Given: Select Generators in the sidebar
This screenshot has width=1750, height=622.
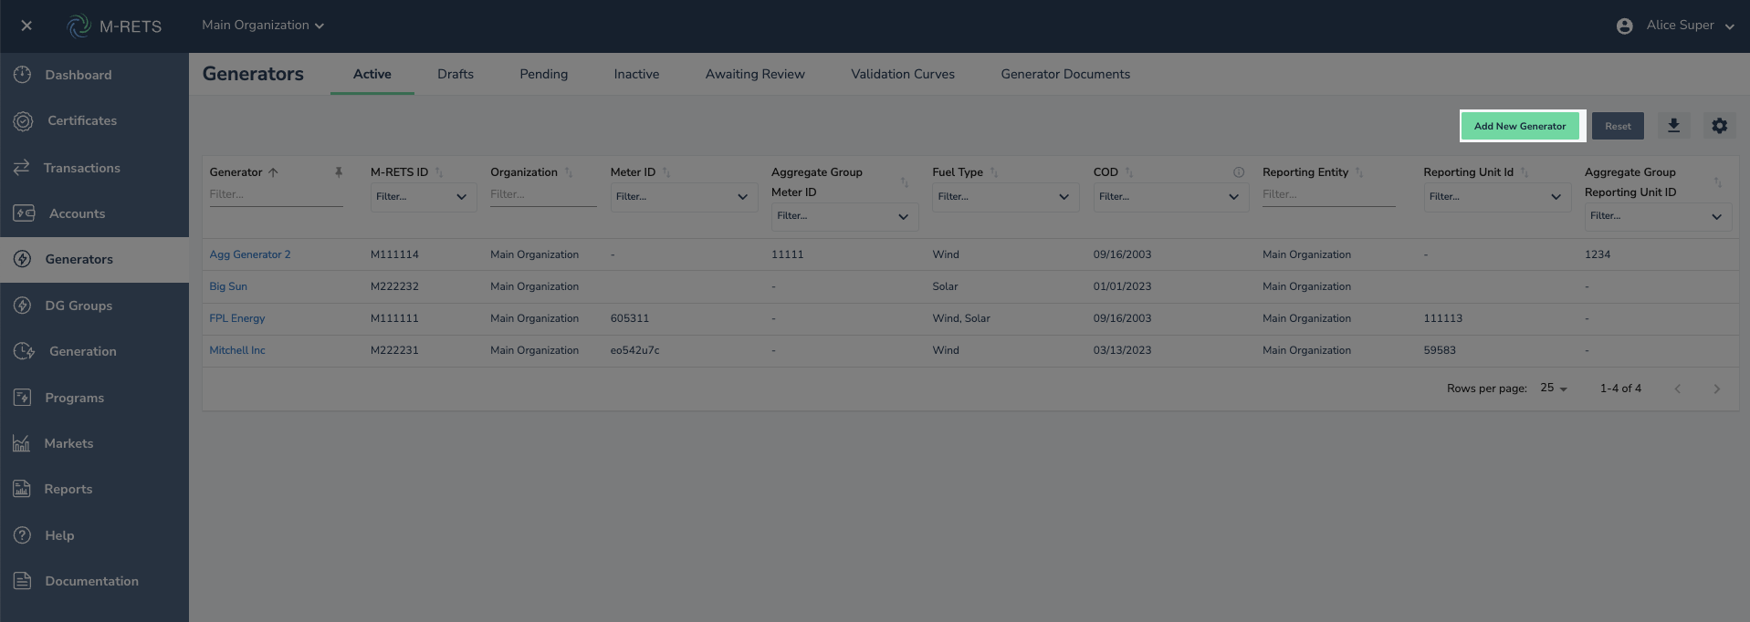Looking at the screenshot, I should pos(94,259).
